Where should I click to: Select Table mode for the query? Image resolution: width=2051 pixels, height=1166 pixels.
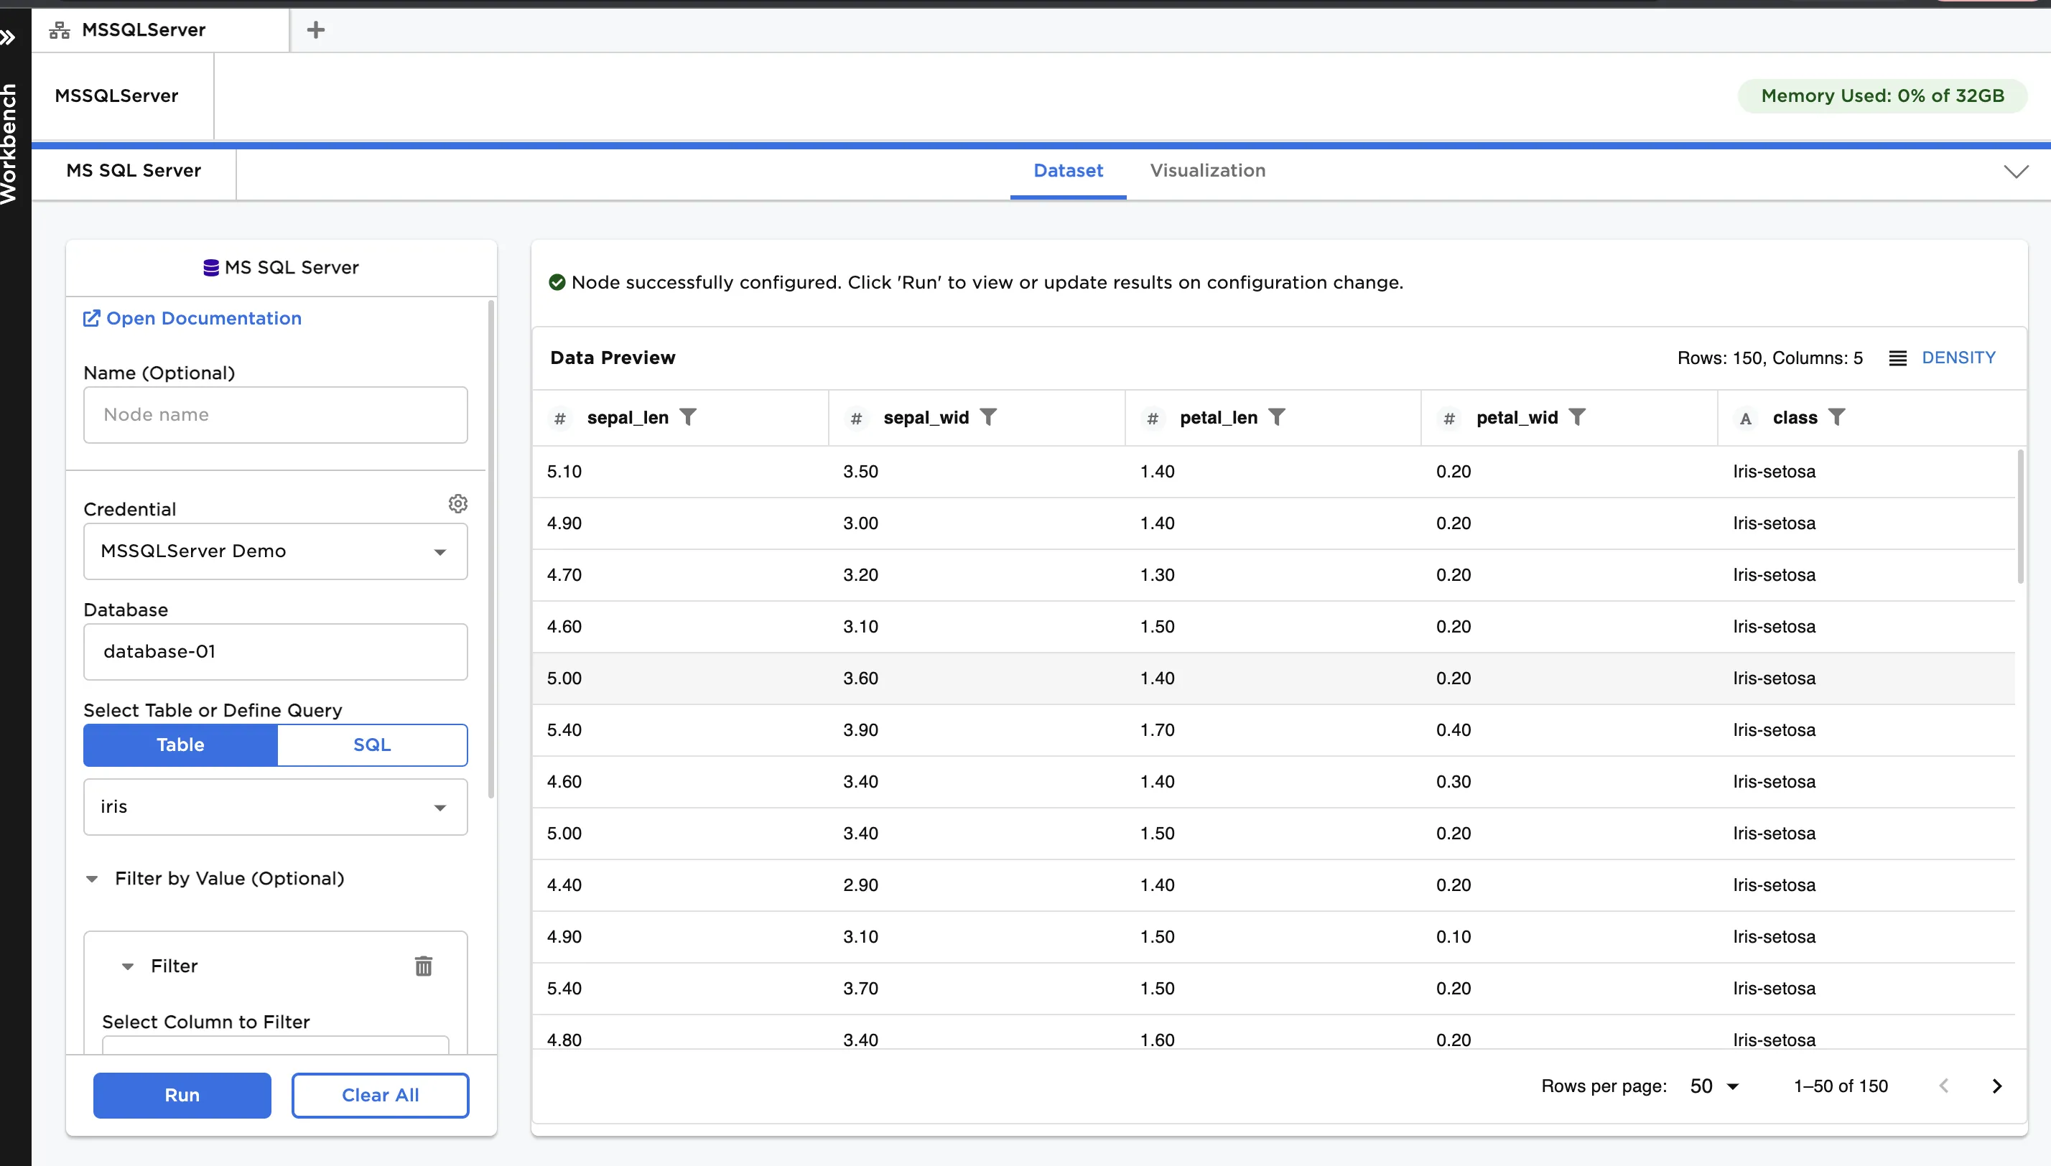click(x=180, y=744)
